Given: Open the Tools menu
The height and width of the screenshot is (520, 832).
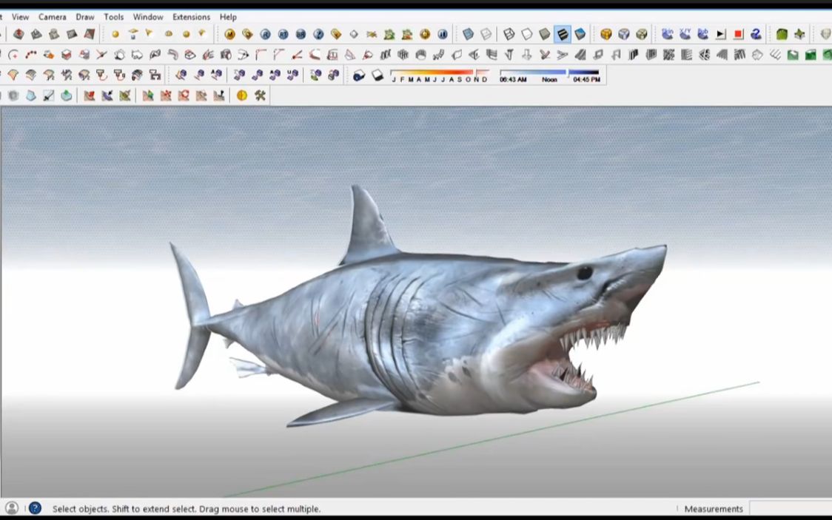Looking at the screenshot, I should [113, 17].
